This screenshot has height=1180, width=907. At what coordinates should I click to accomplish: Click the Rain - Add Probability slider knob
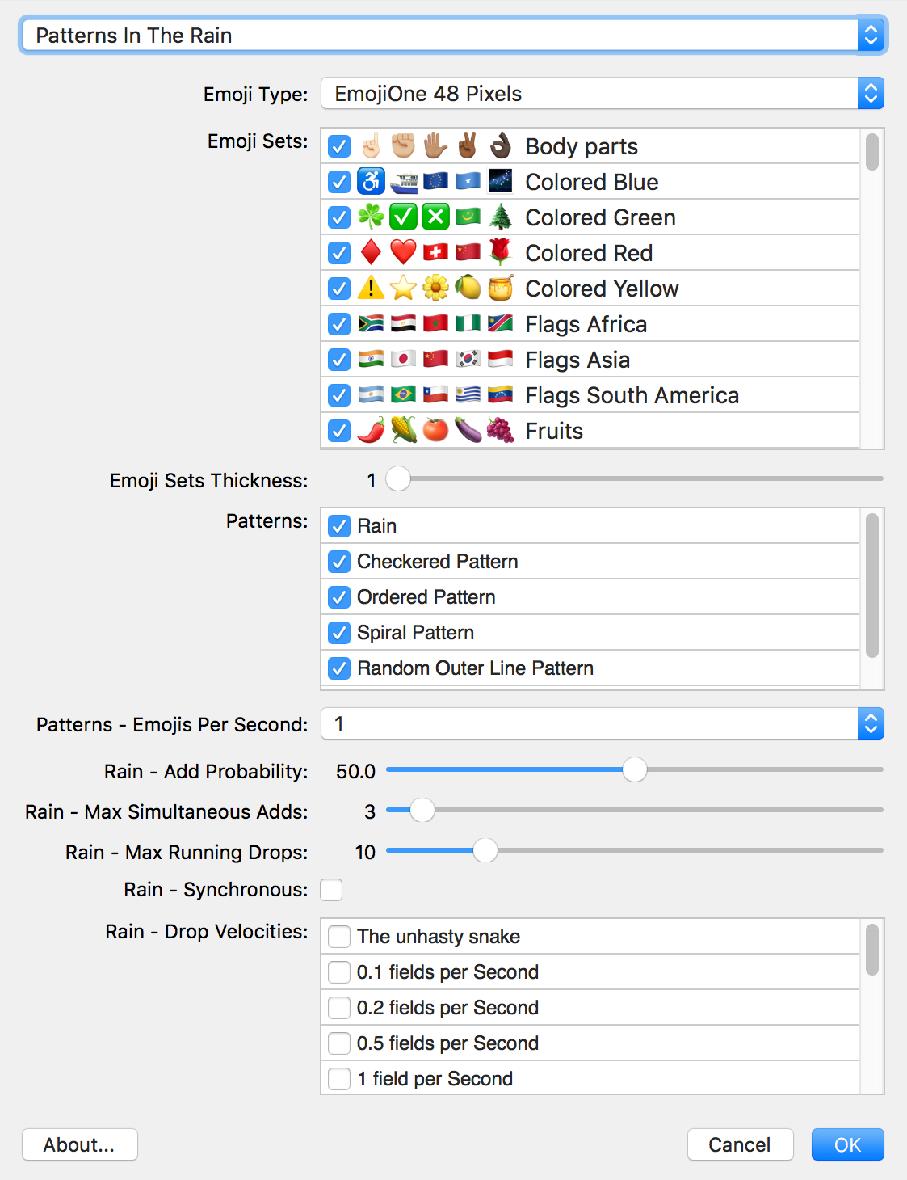(635, 770)
